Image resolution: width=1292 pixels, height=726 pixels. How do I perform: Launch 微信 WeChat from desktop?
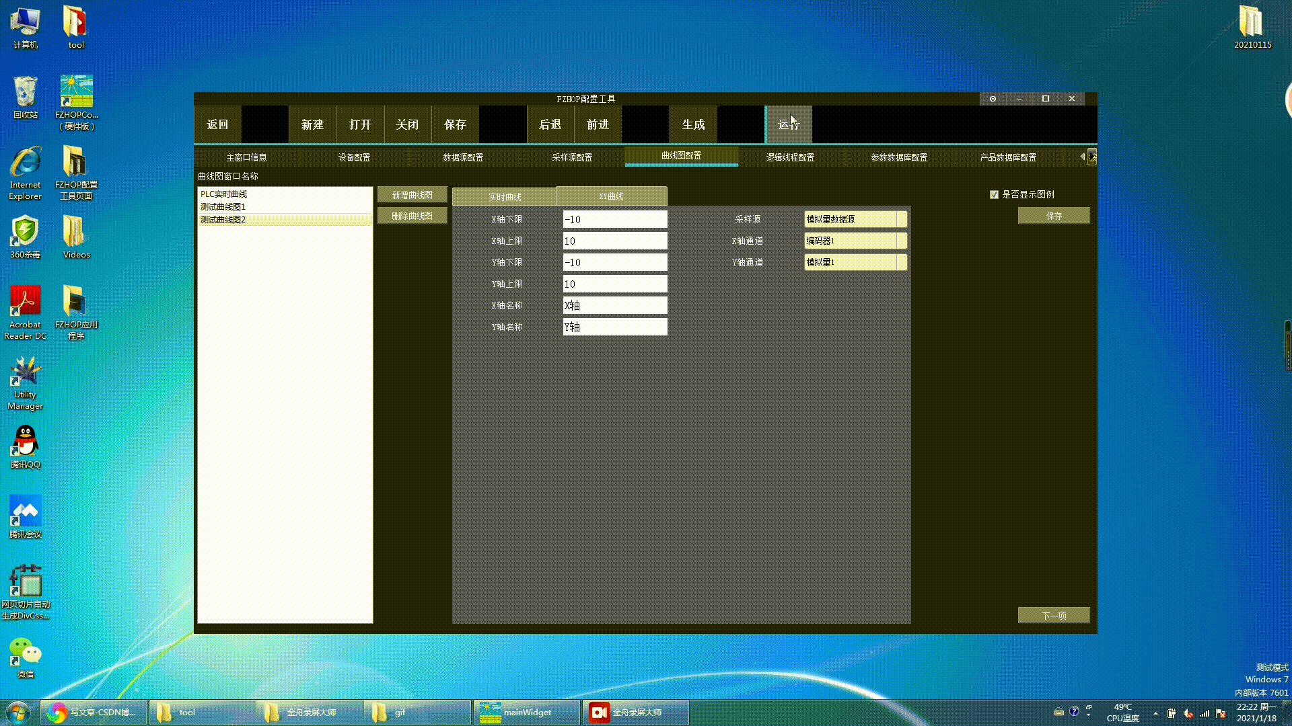coord(25,657)
